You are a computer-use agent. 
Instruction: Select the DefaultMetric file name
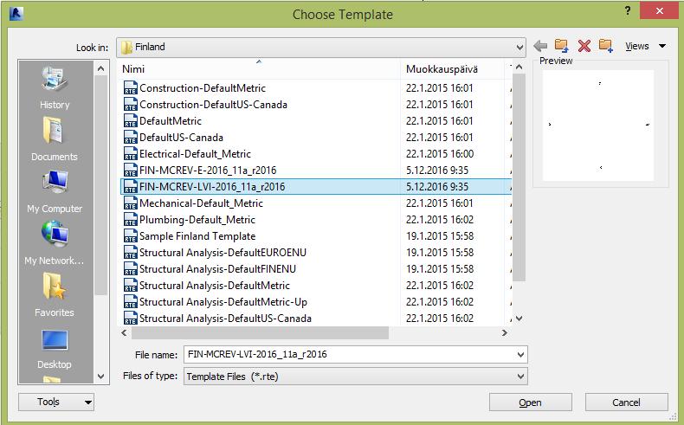click(x=171, y=120)
